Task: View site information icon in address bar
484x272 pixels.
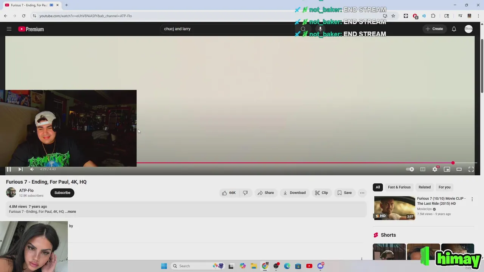Action: [34, 16]
